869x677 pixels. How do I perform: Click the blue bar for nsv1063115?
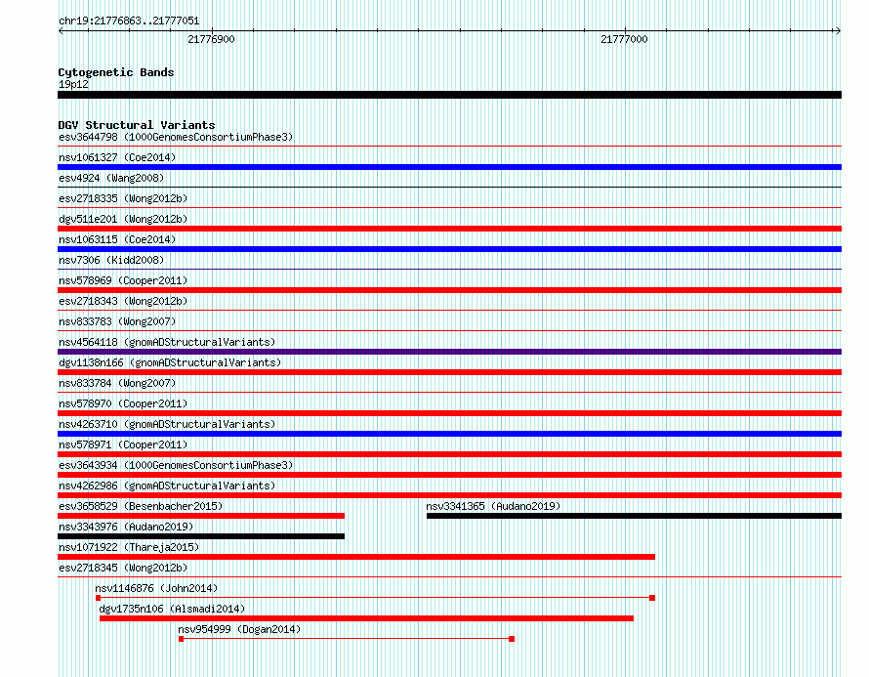point(449,249)
